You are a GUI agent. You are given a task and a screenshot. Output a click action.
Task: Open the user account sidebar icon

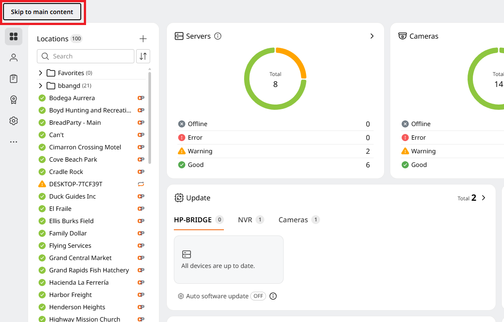pyautogui.click(x=14, y=58)
